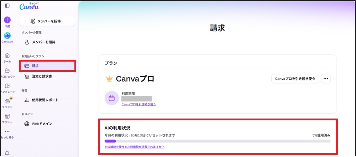Open プリント icon in the left rail
356x157 pixels.
click(7, 116)
